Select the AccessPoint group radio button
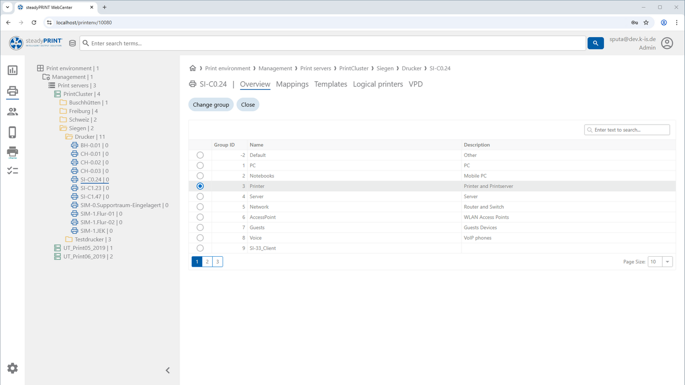 tap(200, 217)
